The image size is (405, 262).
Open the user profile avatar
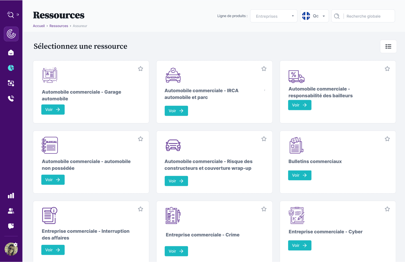11,249
